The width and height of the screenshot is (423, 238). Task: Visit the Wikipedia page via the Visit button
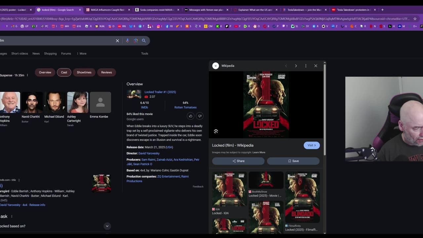tap(312, 145)
